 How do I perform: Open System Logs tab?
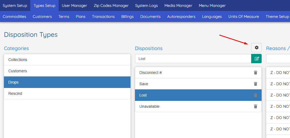(146, 5)
